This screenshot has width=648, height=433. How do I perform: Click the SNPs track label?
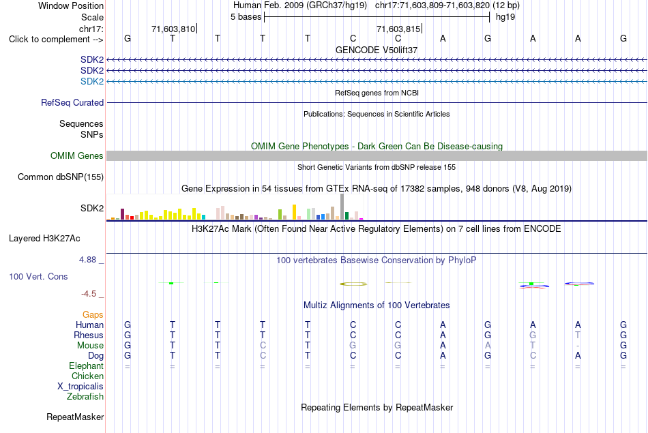pyautogui.click(x=92, y=134)
